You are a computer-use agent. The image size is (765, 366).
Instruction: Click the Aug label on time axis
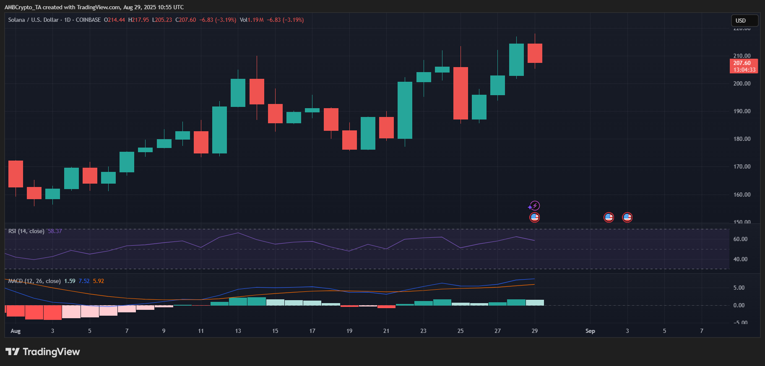[16, 331]
